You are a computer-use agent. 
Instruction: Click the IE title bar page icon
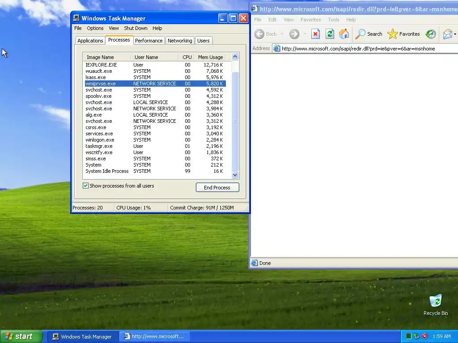coord(254,9)
